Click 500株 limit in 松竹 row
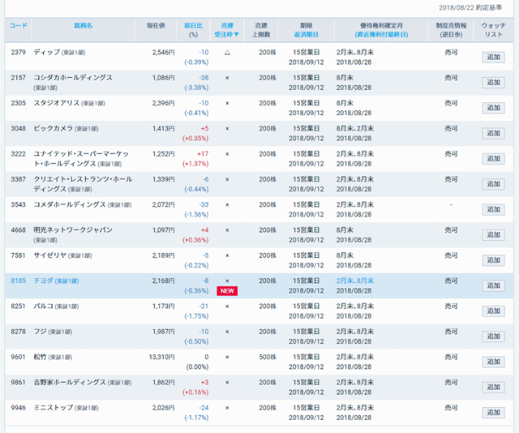This screenshot has height=433, width=519. point(268,357)
